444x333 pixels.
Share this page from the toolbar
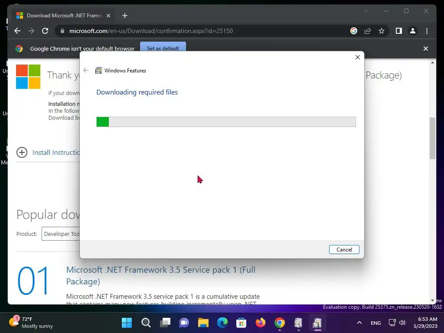tap(368, 31)
